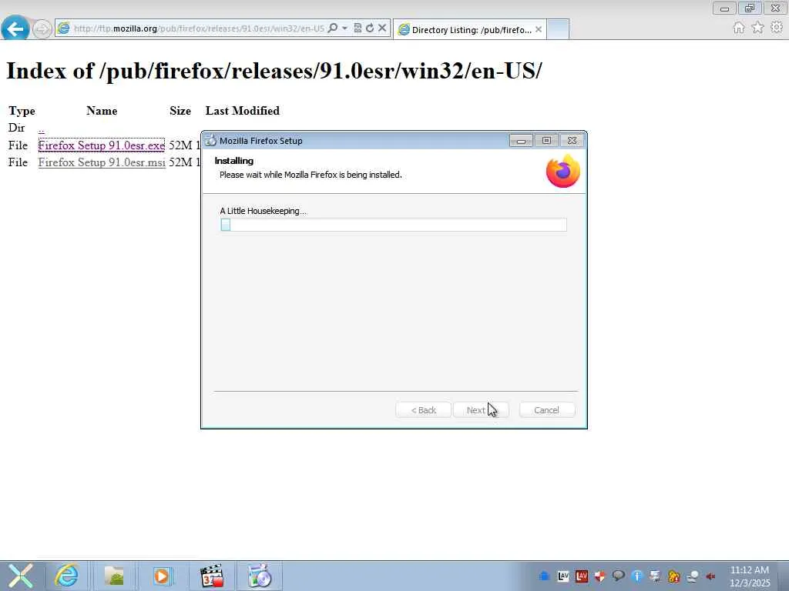789x591 pixels.
Task: Click the compatibility view icon in address bar
Action: tap(358, 28)
